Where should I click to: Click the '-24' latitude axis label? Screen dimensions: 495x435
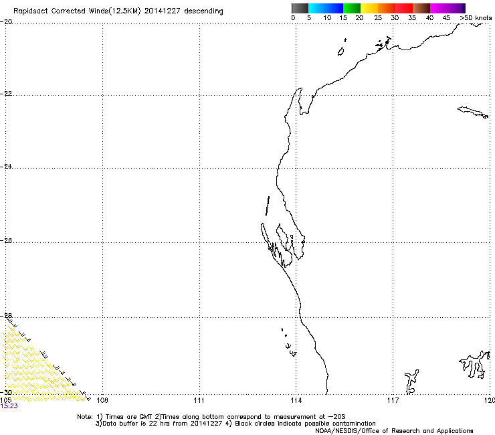(6, 167)
